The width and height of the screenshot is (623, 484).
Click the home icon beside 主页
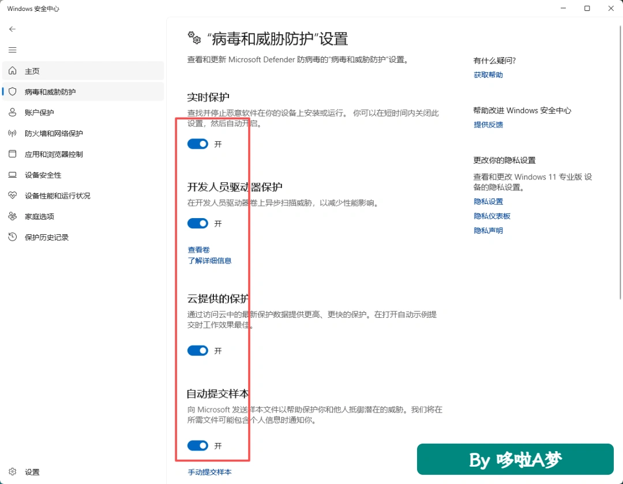12,71
